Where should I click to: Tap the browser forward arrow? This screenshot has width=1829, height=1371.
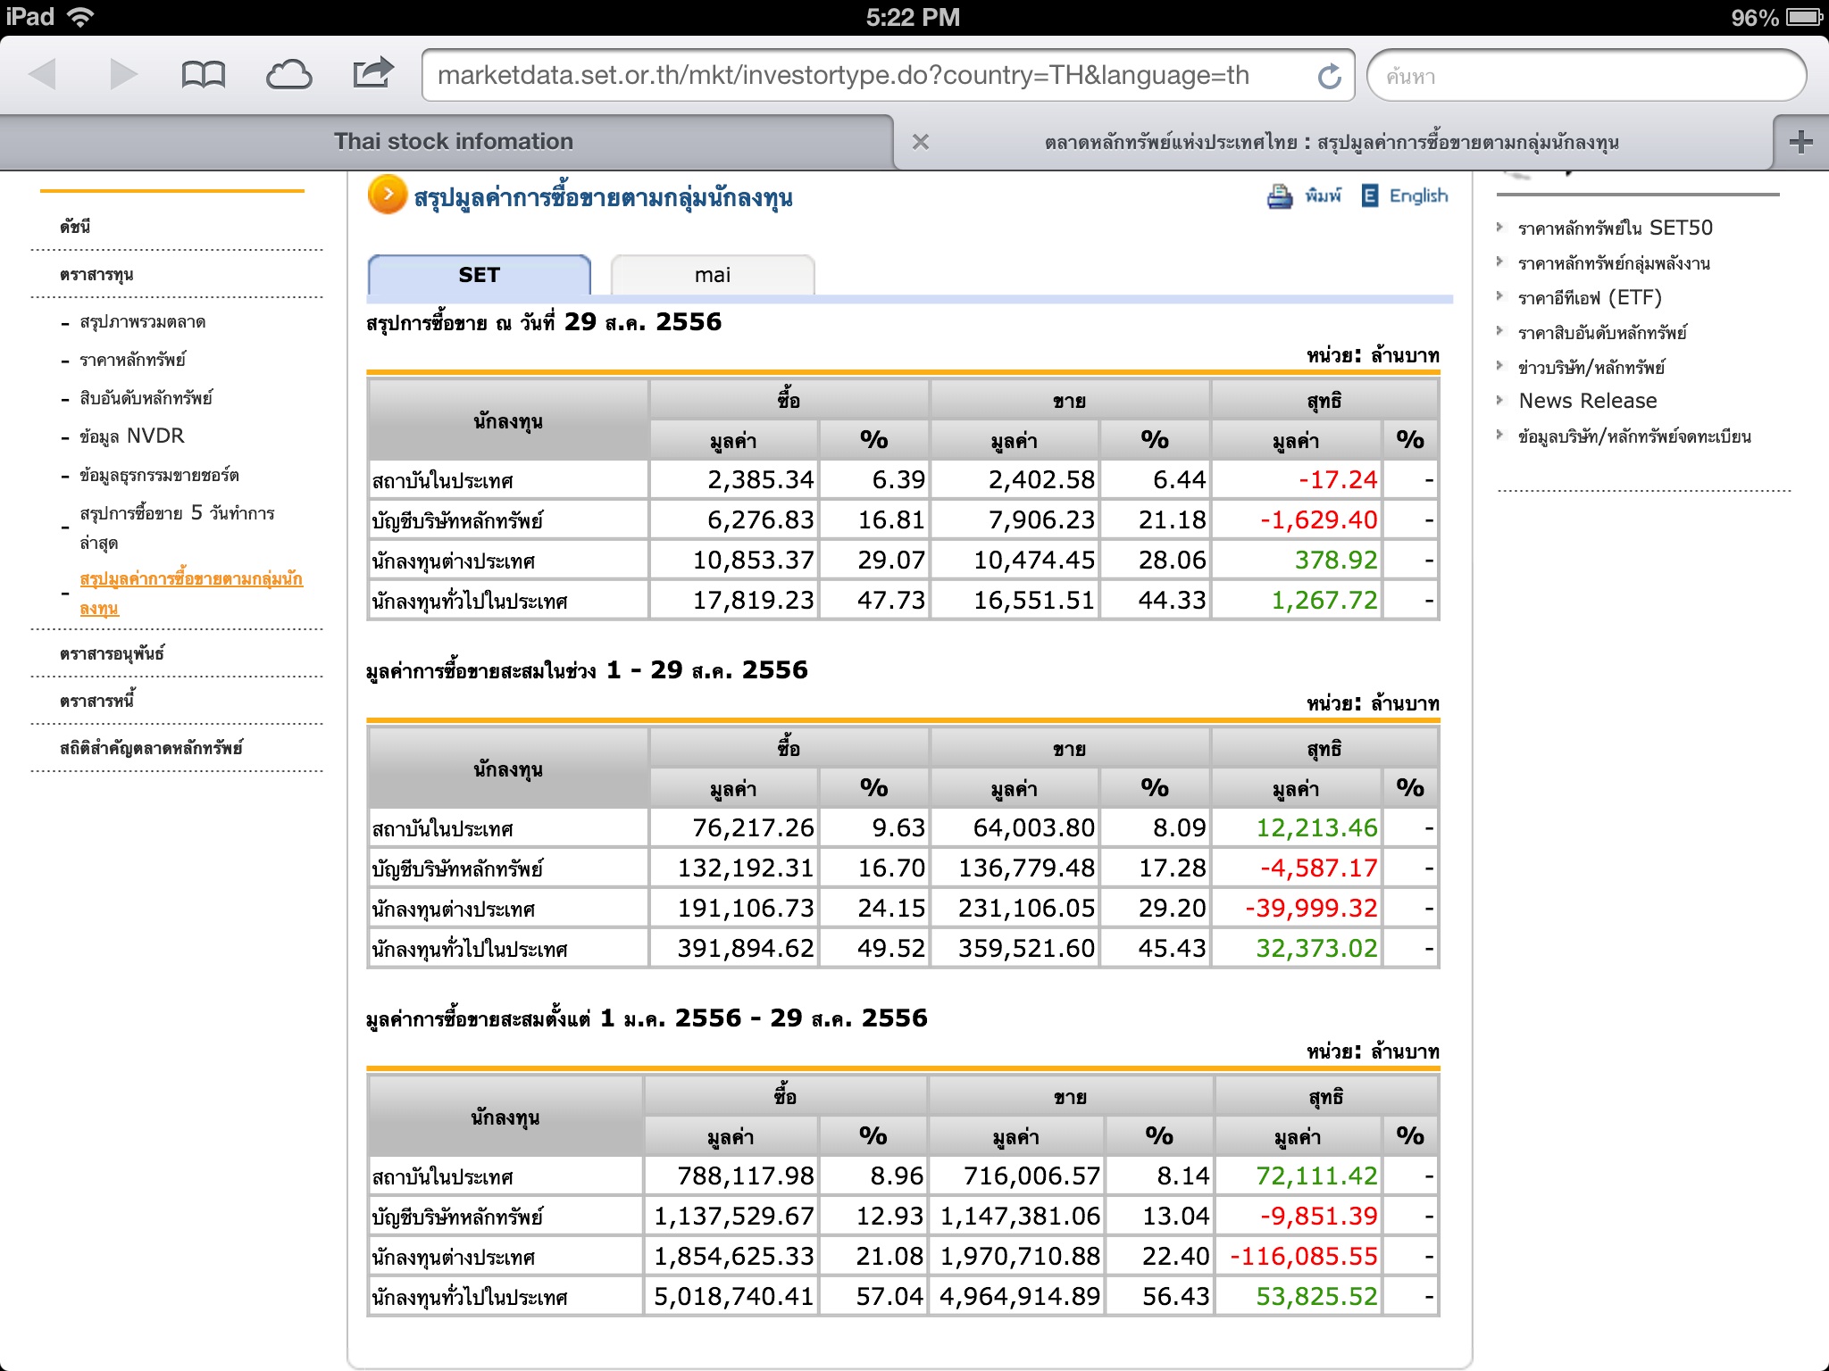tap(122, 74)
